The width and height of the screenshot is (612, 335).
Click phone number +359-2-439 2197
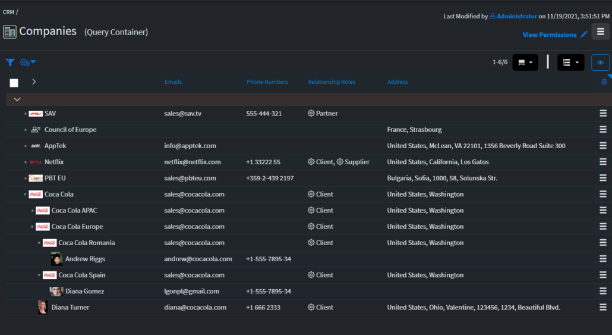click(x=270, y=179)
